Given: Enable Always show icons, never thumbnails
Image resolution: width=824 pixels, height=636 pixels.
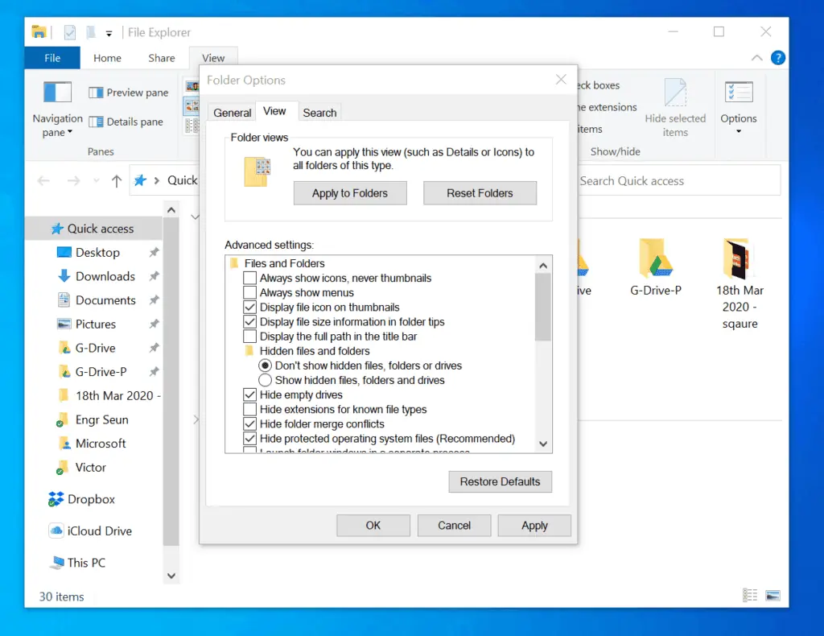Looking at the screenshot, I should coord(250,278).
